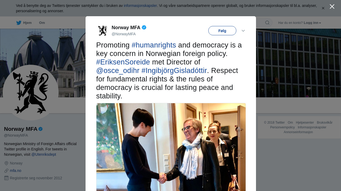The height and width of the screenshot is (191, 341).
Task: Close the tweet overlay with the large X
Action: pyautogui.click(x=332, y=7)
